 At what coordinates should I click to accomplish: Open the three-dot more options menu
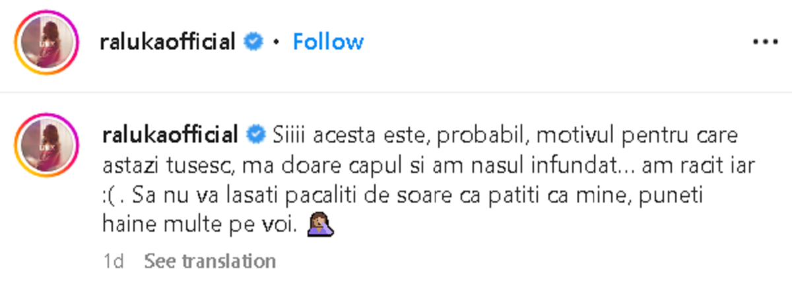tap(766, 42)
